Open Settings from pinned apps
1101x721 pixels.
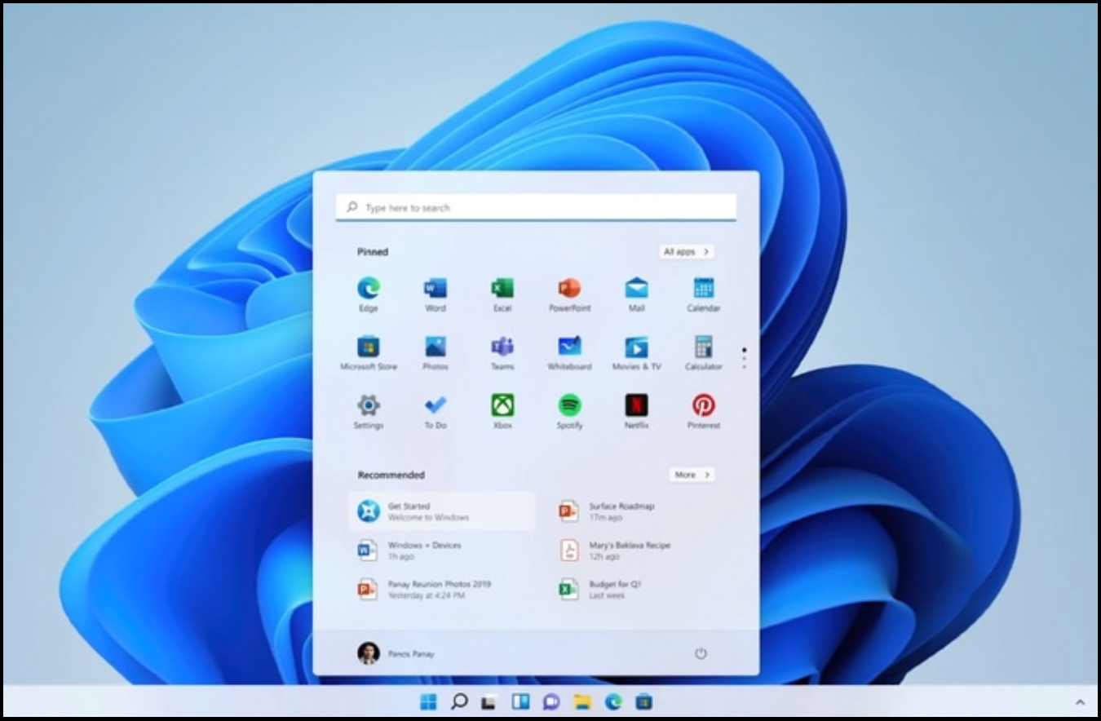(368, 412)
